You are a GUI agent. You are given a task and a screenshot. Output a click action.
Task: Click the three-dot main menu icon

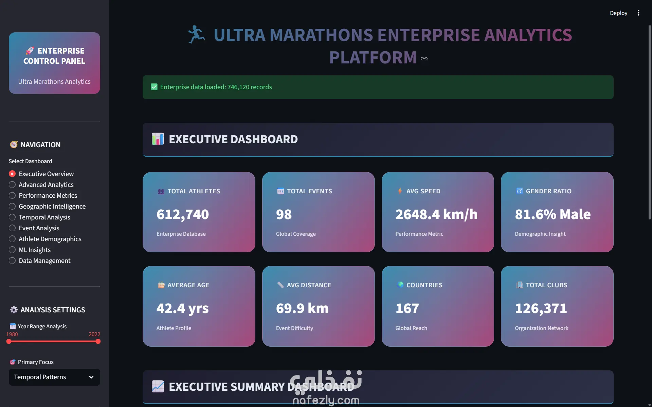tap(638, 13)
